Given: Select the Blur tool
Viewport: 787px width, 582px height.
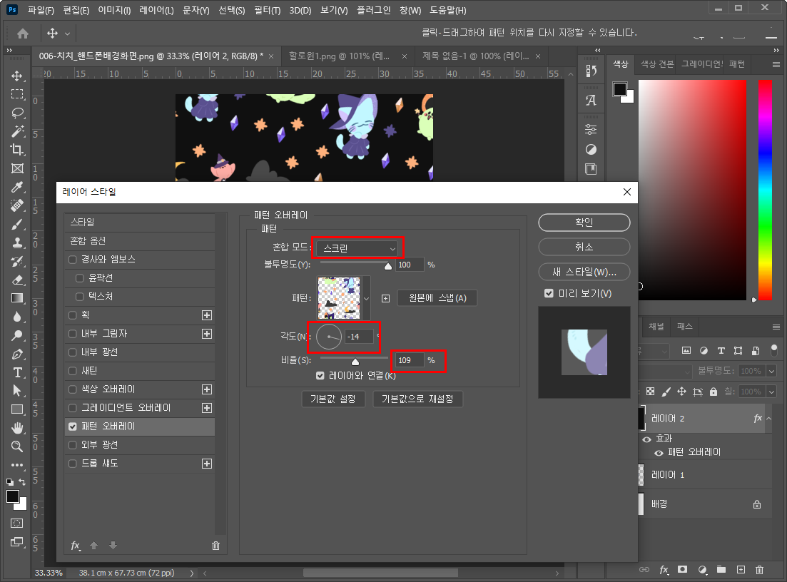Looking at the screenshot, I should click(17, 317).
